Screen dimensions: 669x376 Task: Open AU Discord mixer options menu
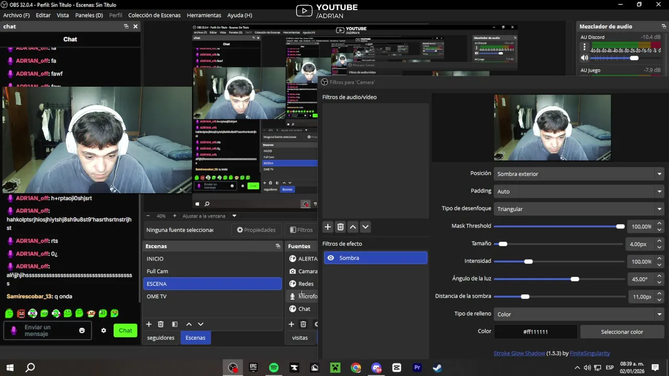point(585,46)
